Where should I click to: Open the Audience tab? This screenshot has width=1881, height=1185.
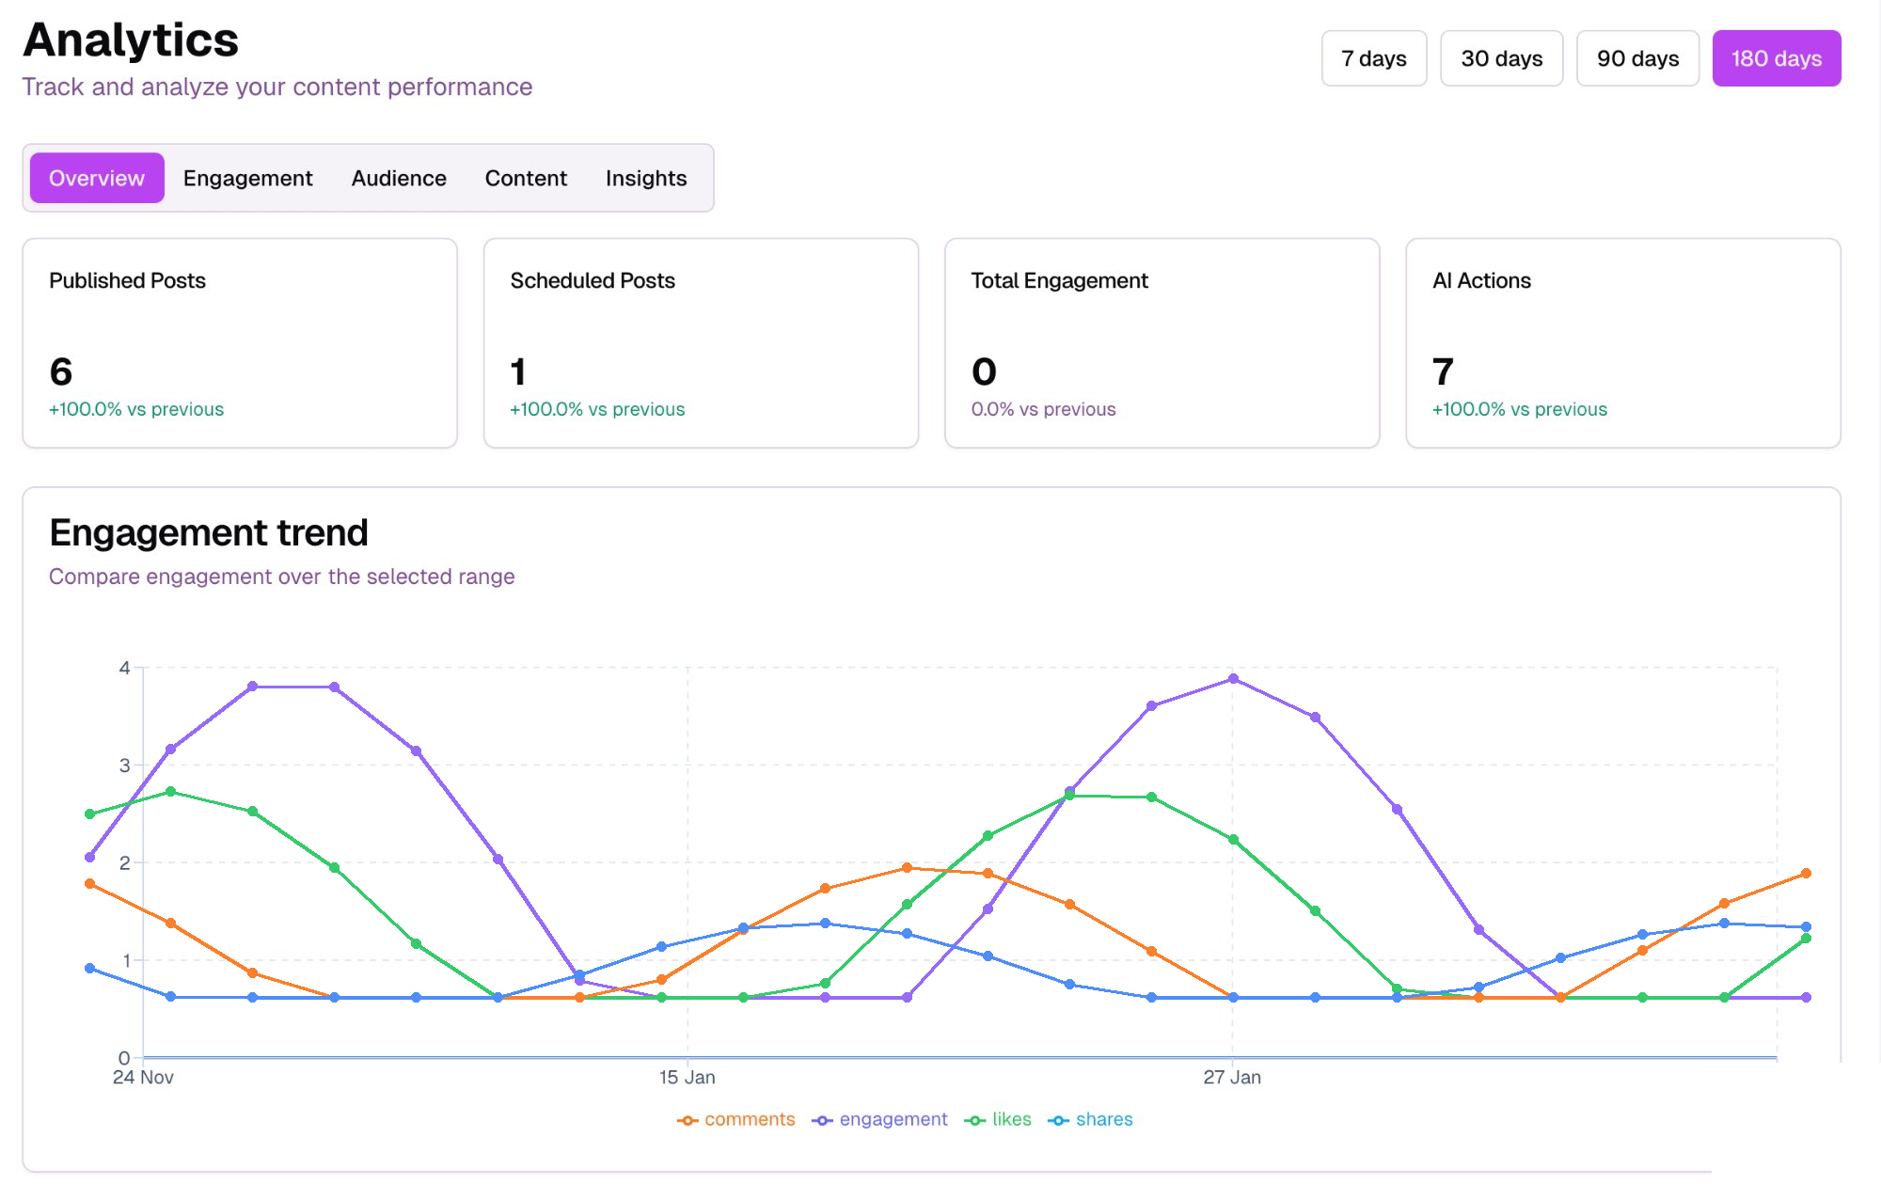click(399, 178)
